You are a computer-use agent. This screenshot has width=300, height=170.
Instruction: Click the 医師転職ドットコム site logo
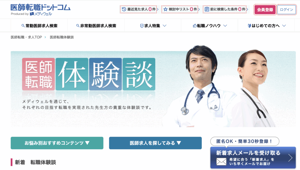[x=40, y=10]
